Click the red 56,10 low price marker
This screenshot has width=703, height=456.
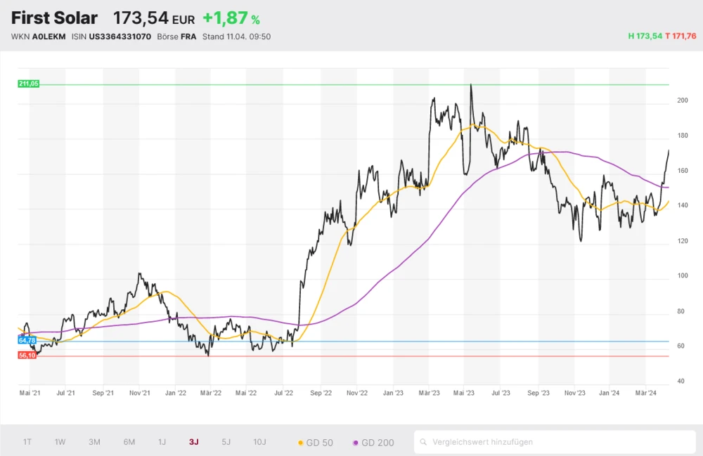point(27,356)
